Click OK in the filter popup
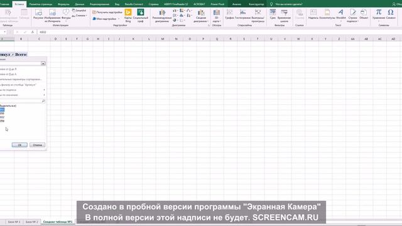The image size is (402, 226). pyautogui.click(x=19, y=145)
